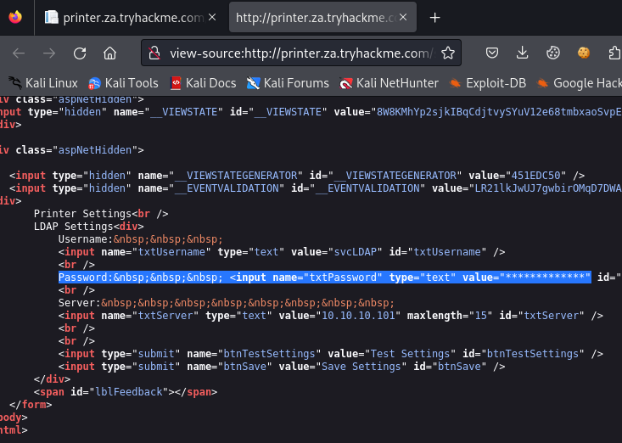Open the Extensions puzzle icon
The image size is (622, 443).
click(x=614, y=53)
